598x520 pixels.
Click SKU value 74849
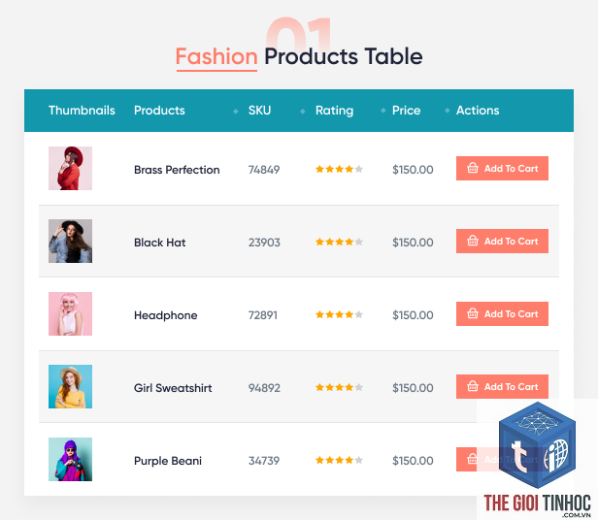coord(264,170)
